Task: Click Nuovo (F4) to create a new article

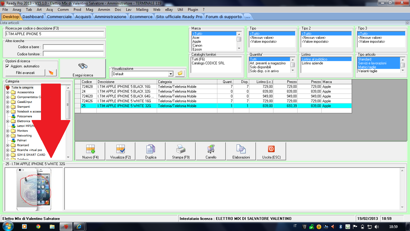Action: pyautogui.click(x=90, y=151)
